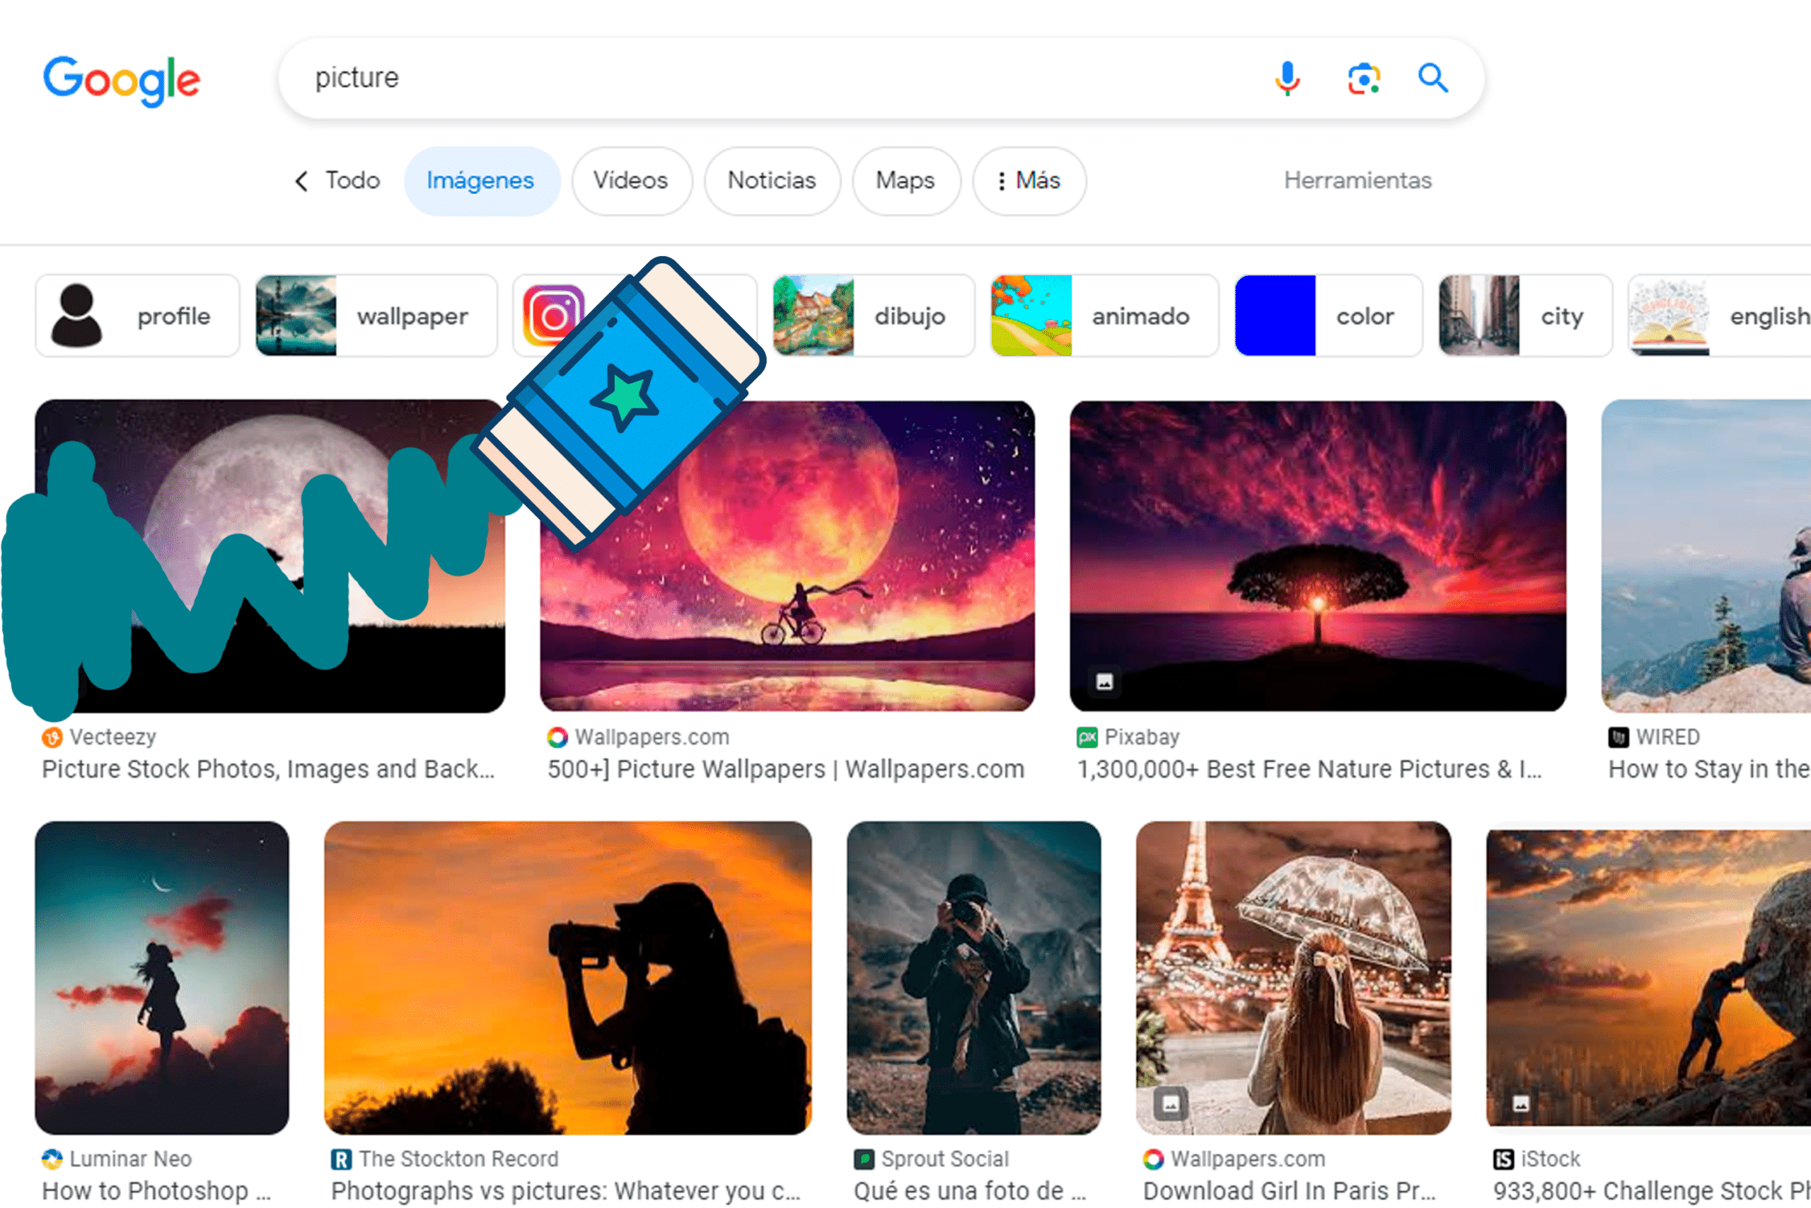
Task: Click the image badge on the Pixabay tree photo
Action: 1105,681
